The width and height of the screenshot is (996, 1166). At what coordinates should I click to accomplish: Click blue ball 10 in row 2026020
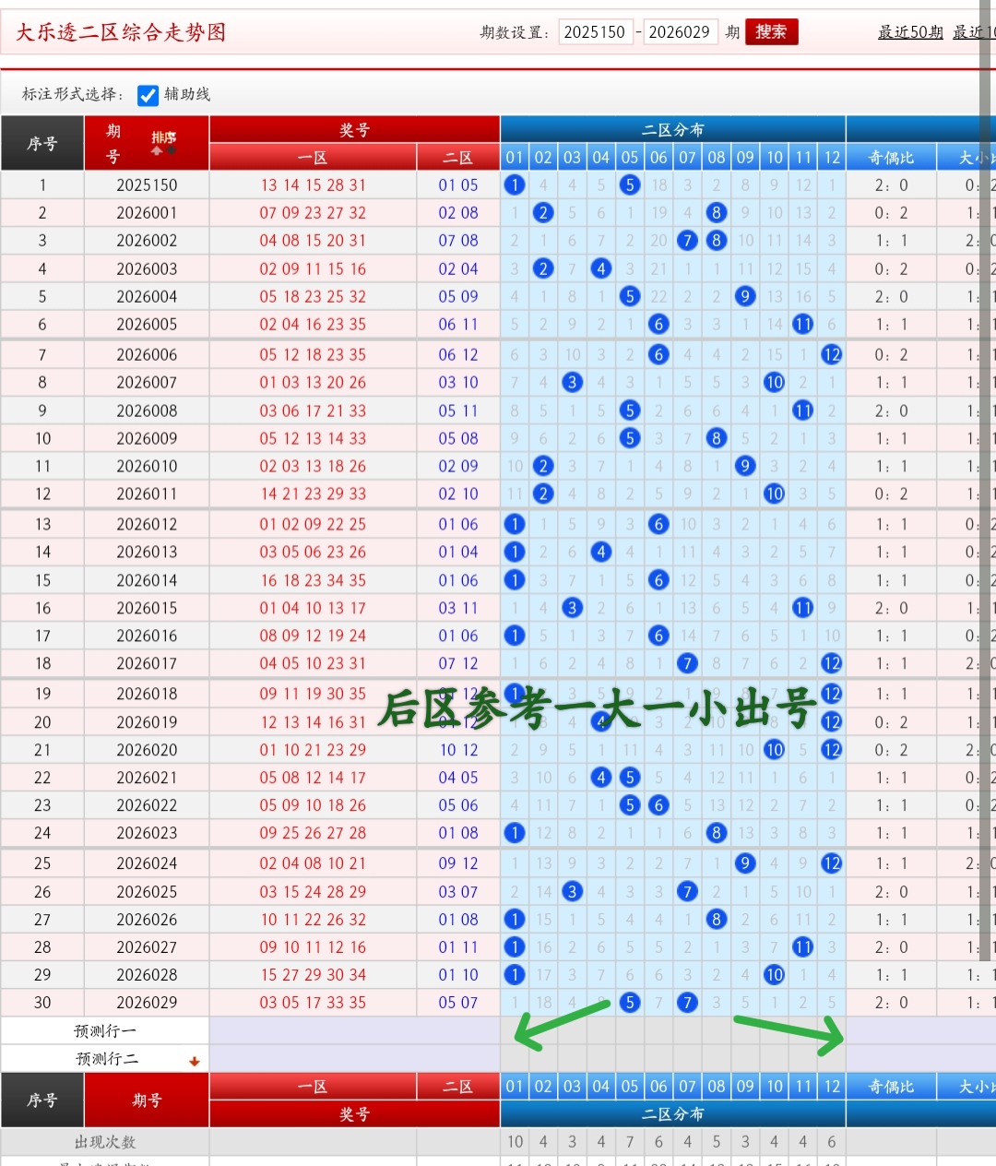774,750
